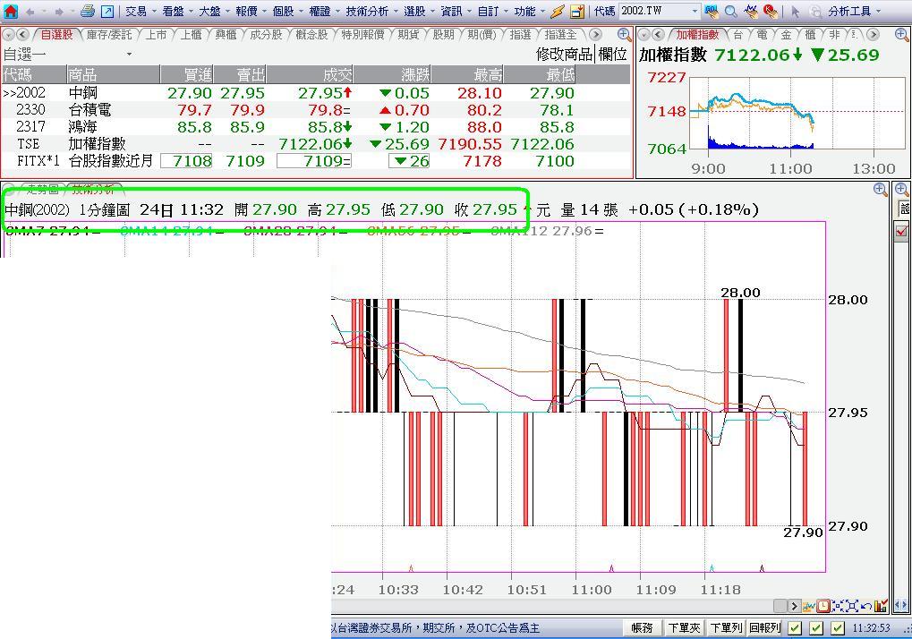Click the 欄位 button
The image size is (912, 639).
[x=612, y=55]
